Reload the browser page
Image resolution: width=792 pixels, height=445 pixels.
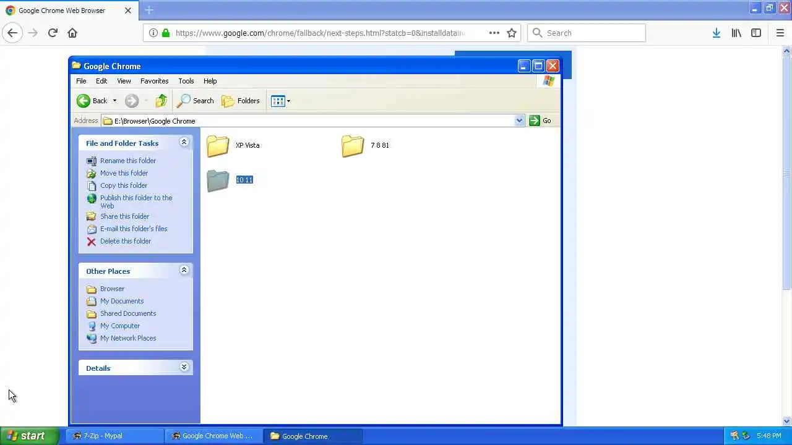[53, 33]
